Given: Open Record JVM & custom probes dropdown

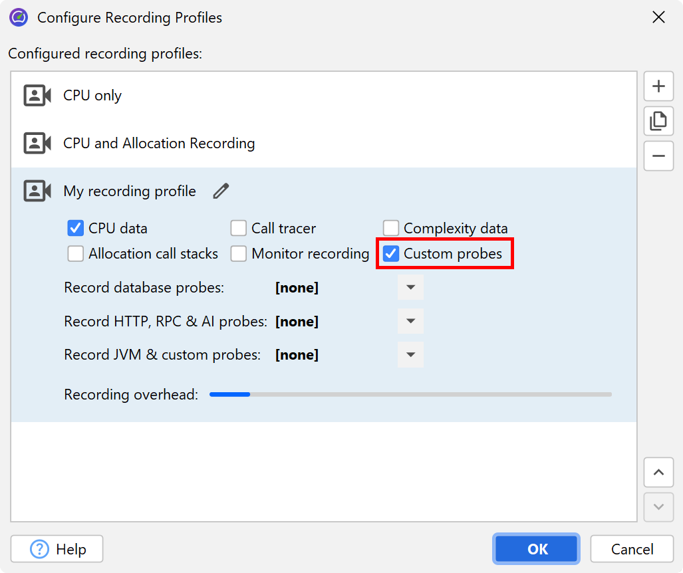Looking at the screenshot, I should click(410, 355).
